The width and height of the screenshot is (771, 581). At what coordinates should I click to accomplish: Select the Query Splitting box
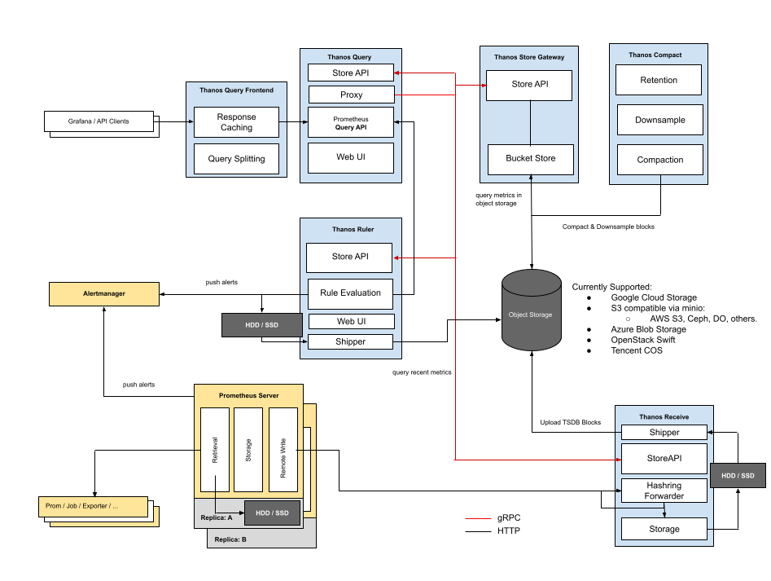tap(237, 159)
